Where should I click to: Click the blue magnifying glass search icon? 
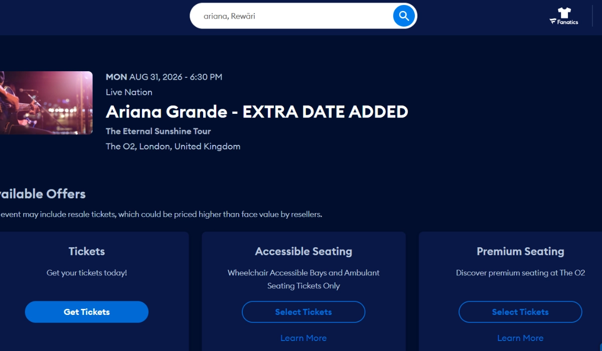403,16
